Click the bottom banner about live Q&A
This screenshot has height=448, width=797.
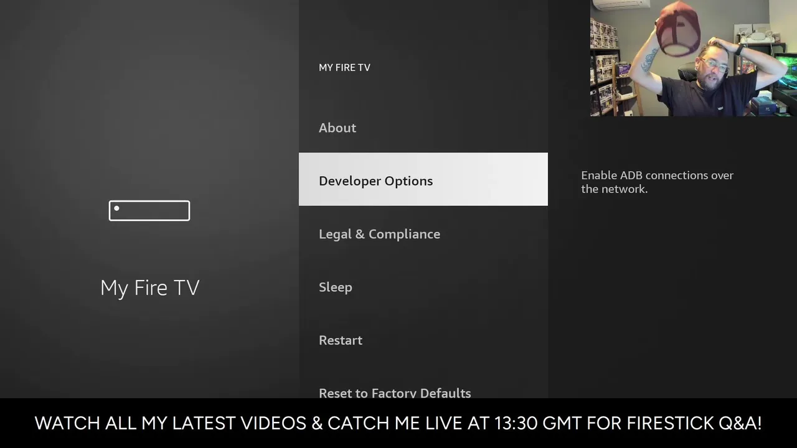pos(398,423)
